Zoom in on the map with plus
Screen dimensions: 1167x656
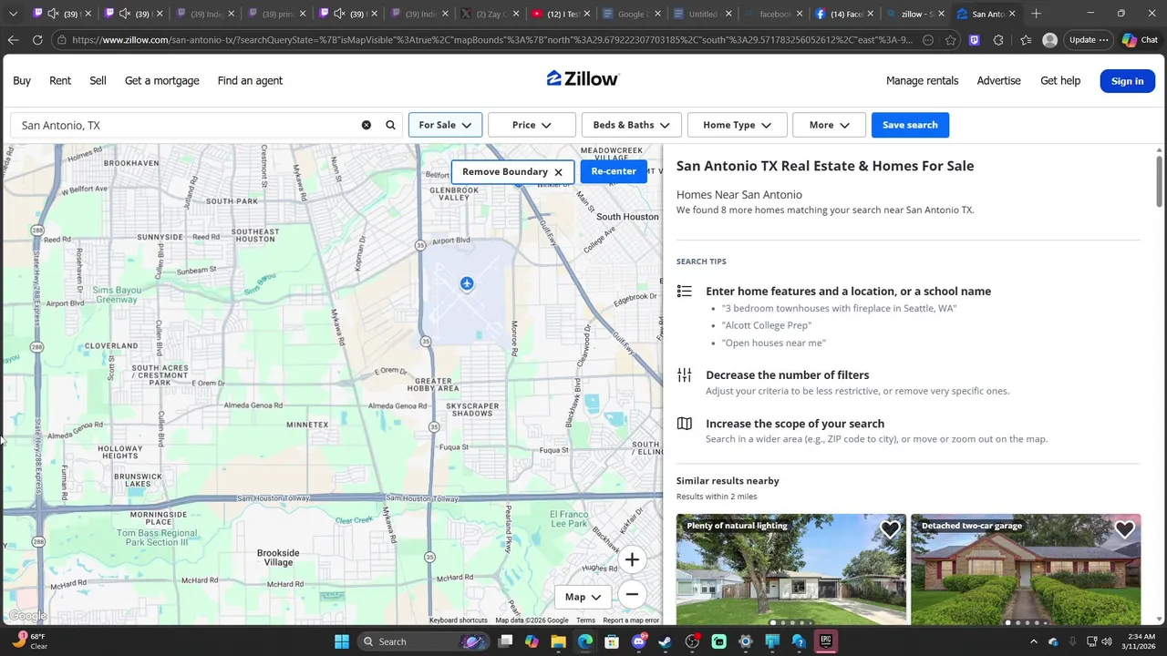click(632, 559)
